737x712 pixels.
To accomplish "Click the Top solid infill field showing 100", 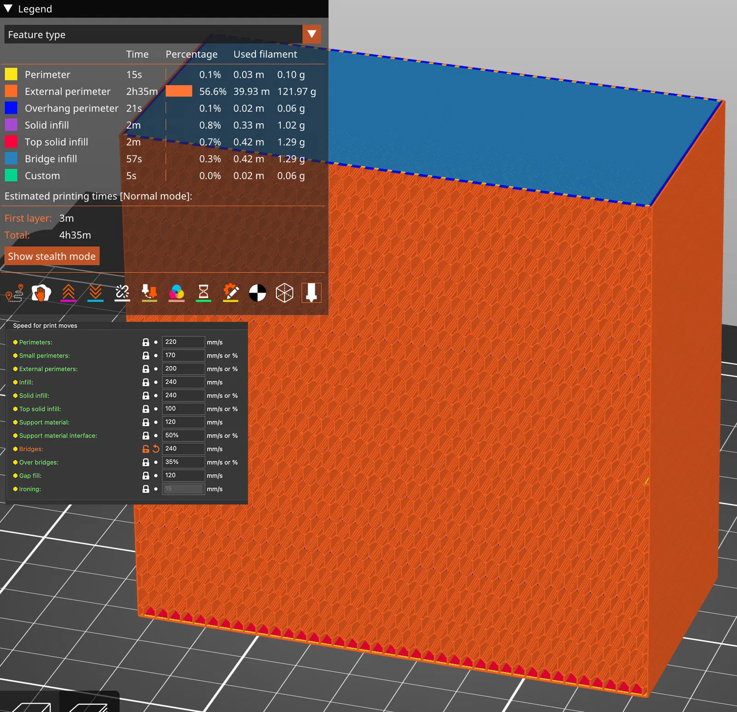I will pos(183,409).
